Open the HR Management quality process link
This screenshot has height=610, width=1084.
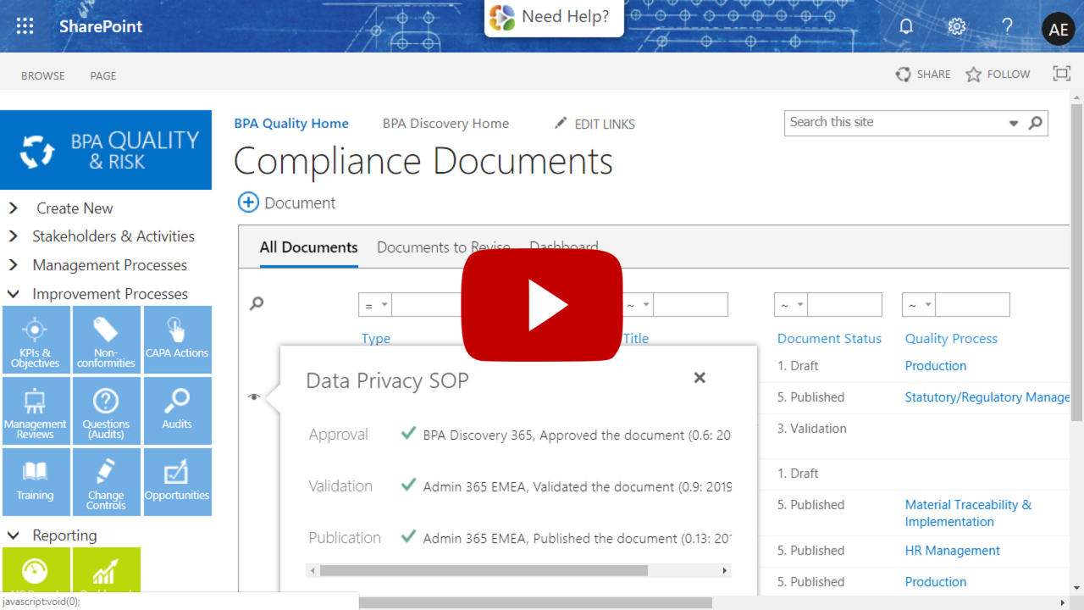click(x=952, y=550)
